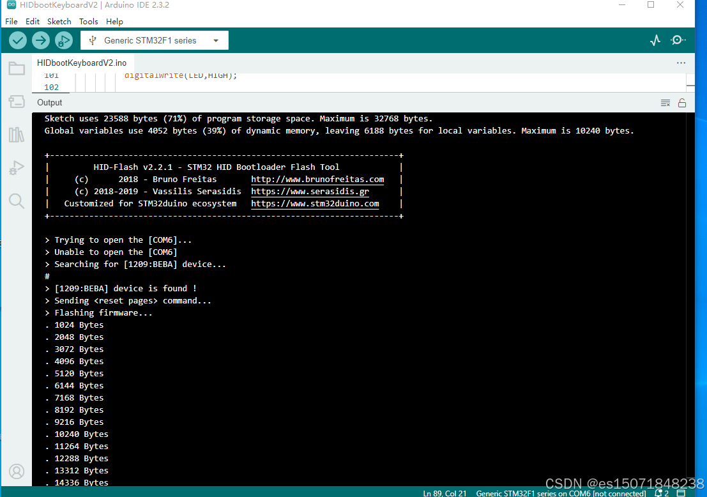
Task: Open the File menu
Action: 11,22
